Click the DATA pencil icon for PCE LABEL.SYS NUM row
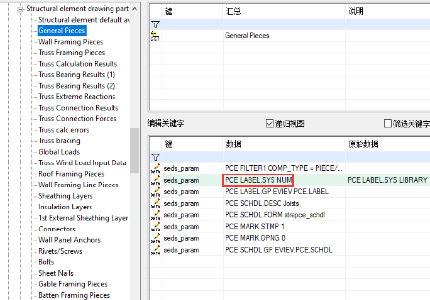Image resolution: width=430 pixels, height=300 pixels. (155, 180)
